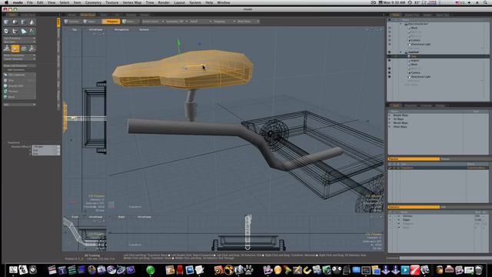Click the Texture viewport shading label
The image size is (492, 277).
click(x=144, y=29)
